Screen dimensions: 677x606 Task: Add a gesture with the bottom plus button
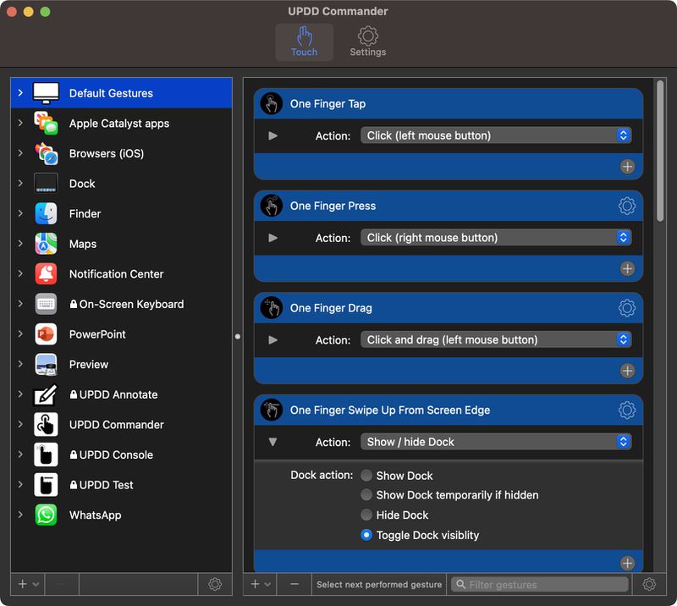256,584
